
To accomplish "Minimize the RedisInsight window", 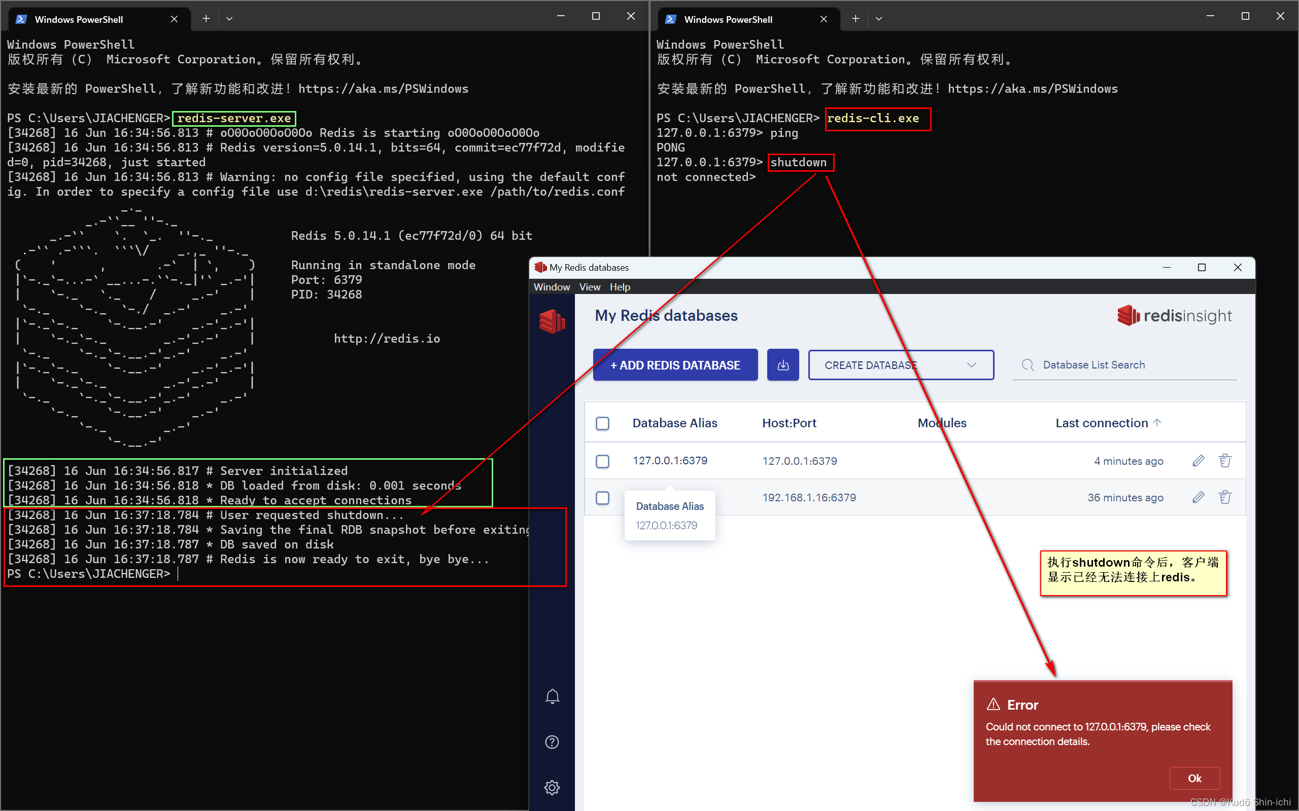I will click(x=1167, y=267).
